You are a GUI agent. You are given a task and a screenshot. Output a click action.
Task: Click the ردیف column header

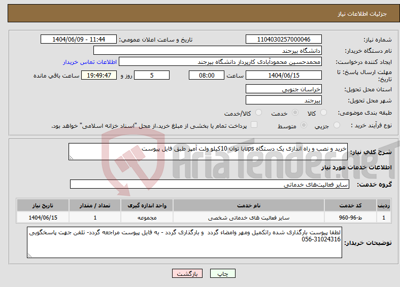384,205
